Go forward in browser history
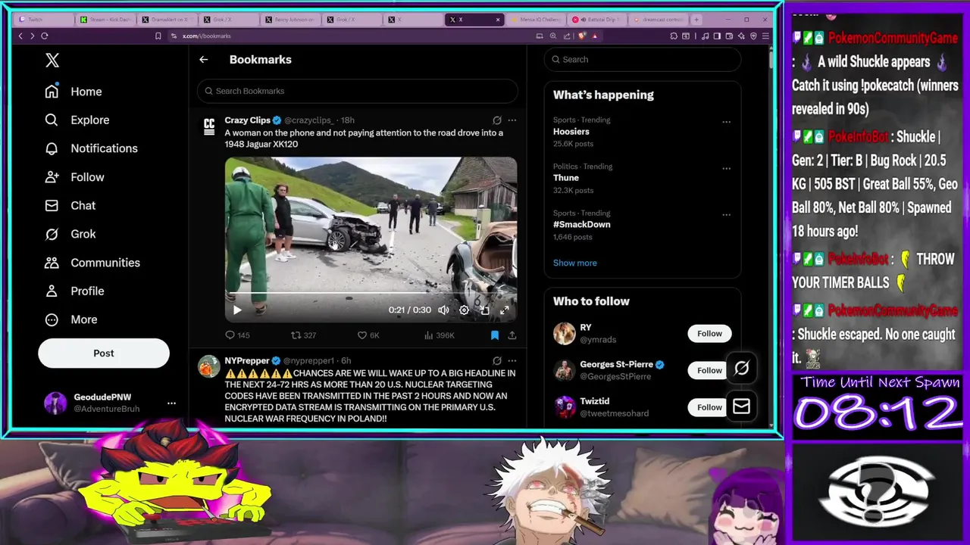Screen dimensions: 970x545 [32, 36]
